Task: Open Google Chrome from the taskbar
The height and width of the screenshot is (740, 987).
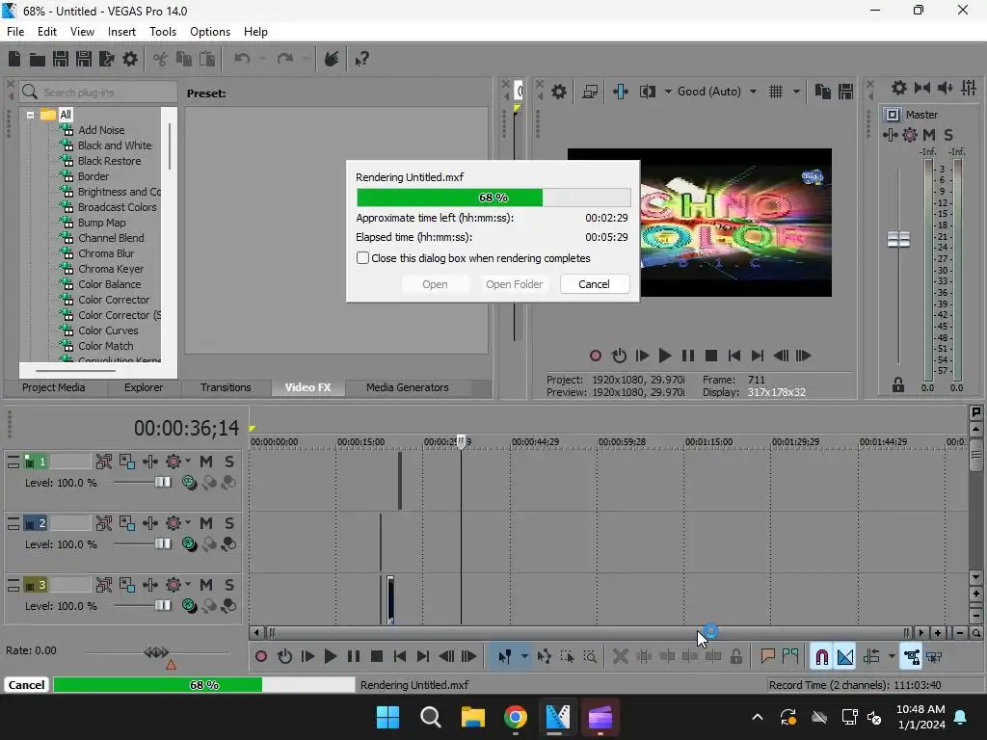Action: (516, 717)
